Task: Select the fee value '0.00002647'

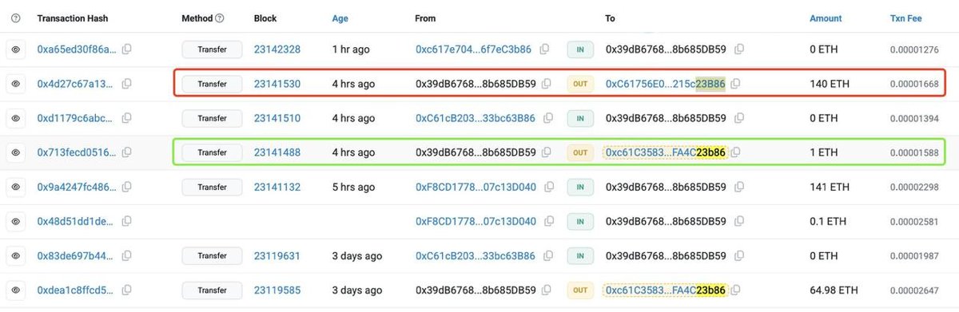Action: click(x=915, y=290)
